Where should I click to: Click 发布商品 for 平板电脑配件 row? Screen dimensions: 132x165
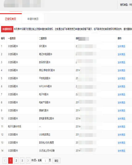point(121,78)
